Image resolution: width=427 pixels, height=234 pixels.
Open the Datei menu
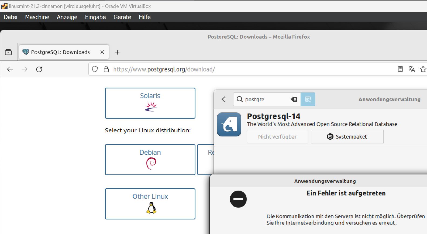[x=11, y=17]
